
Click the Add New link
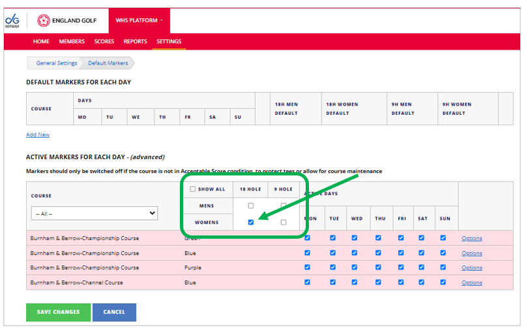(x=38, y=135)
